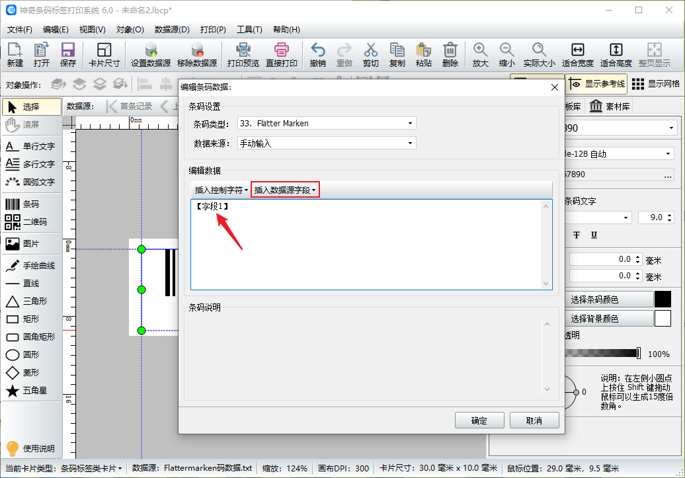Select the 二维码 QR code tool
This screenshot has width=685, height=478.
click(x=31, y=222)
